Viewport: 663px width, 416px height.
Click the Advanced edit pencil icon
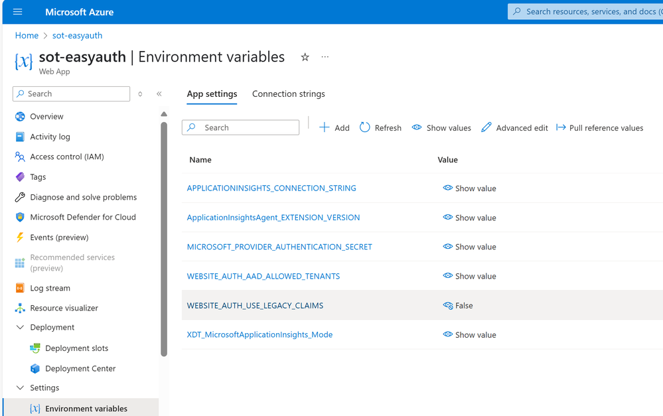tap(486, 127)
